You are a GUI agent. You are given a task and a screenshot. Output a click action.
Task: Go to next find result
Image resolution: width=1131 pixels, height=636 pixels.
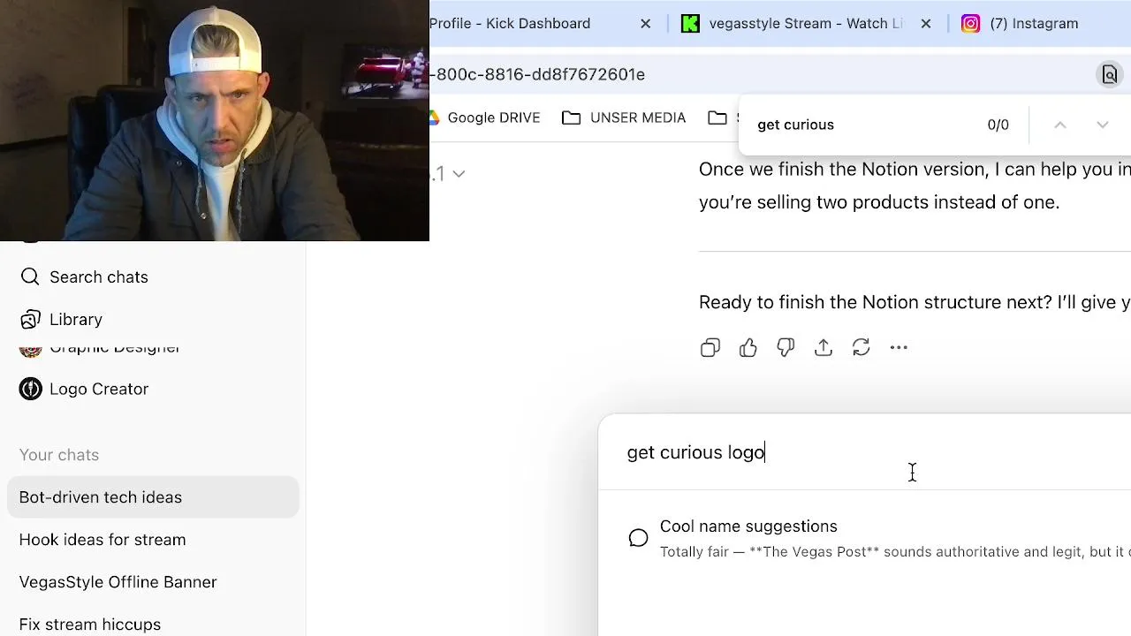1102,125
